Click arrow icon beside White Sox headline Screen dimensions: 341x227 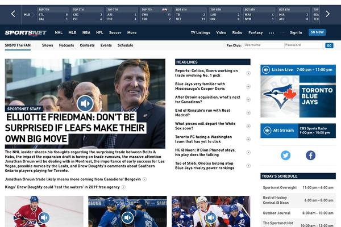coord(248,126)
